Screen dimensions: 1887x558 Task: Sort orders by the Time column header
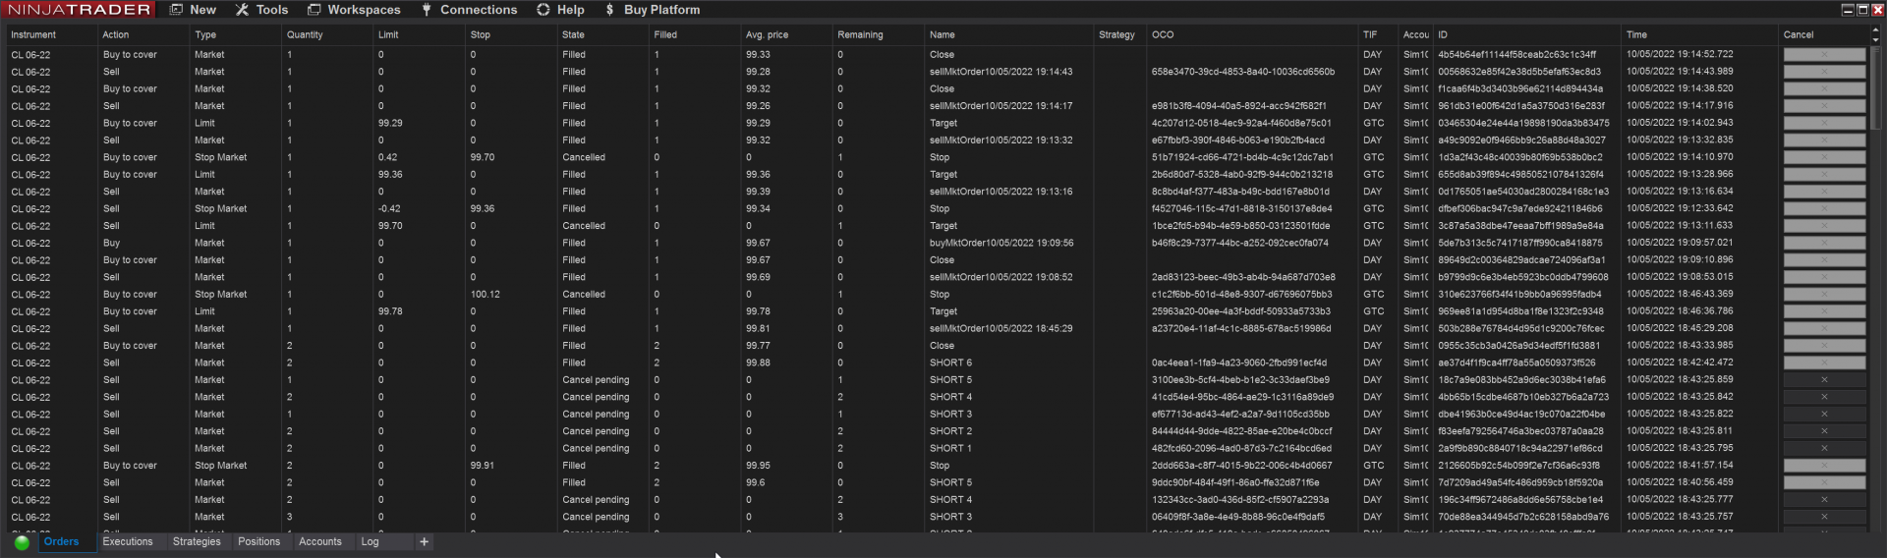tap(1636, 34)
